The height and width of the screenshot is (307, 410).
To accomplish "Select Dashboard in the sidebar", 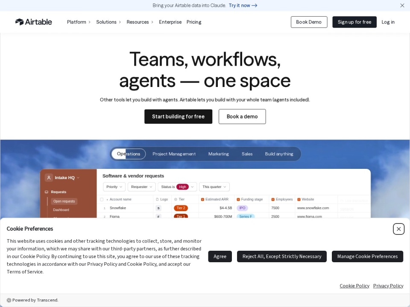I will (61, 210).
